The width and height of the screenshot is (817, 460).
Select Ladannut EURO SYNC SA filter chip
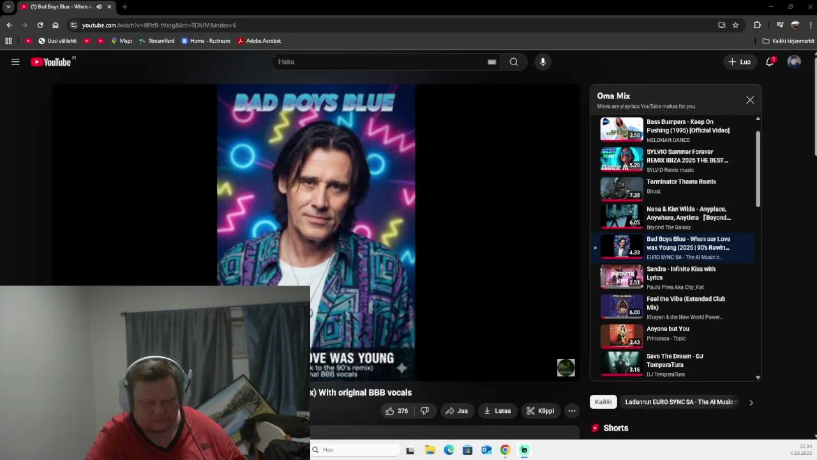coord(679,402)
